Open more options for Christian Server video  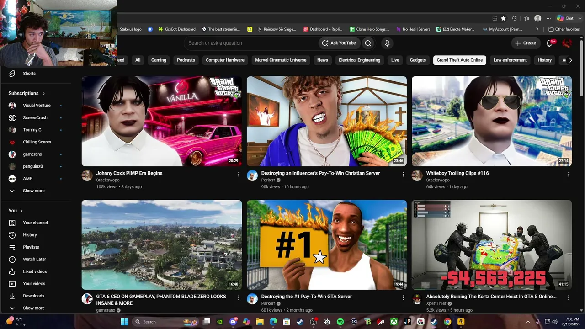click(x=404, y=174)
